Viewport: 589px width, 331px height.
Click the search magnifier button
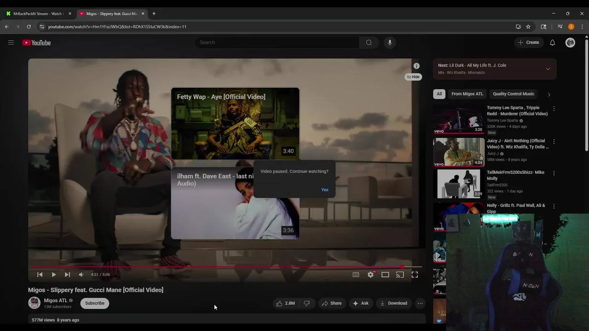[369, 42]
